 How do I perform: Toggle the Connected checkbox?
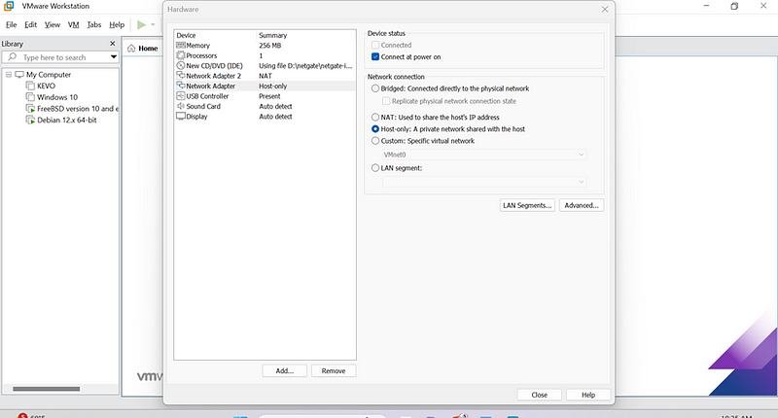[375, 45]
